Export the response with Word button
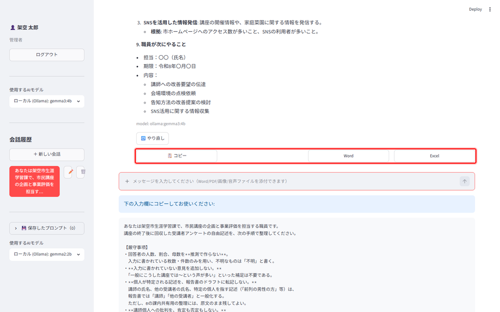This screenshot has height=312, width=500. click(348, 156)
